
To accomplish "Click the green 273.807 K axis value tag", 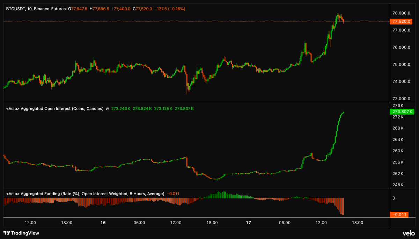I will [x=402, y=112].
